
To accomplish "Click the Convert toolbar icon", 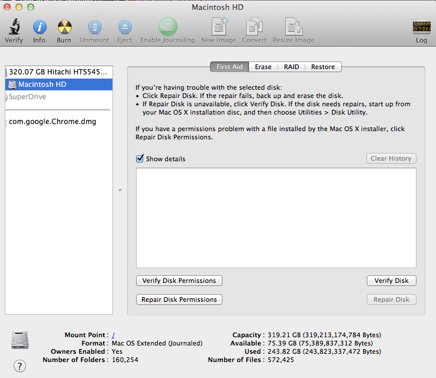I will (254, 27).
